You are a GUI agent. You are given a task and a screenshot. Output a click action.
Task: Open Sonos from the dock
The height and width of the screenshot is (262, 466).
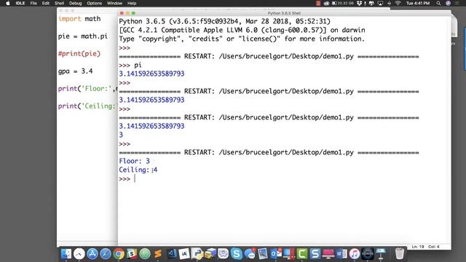tap(367, 254)
